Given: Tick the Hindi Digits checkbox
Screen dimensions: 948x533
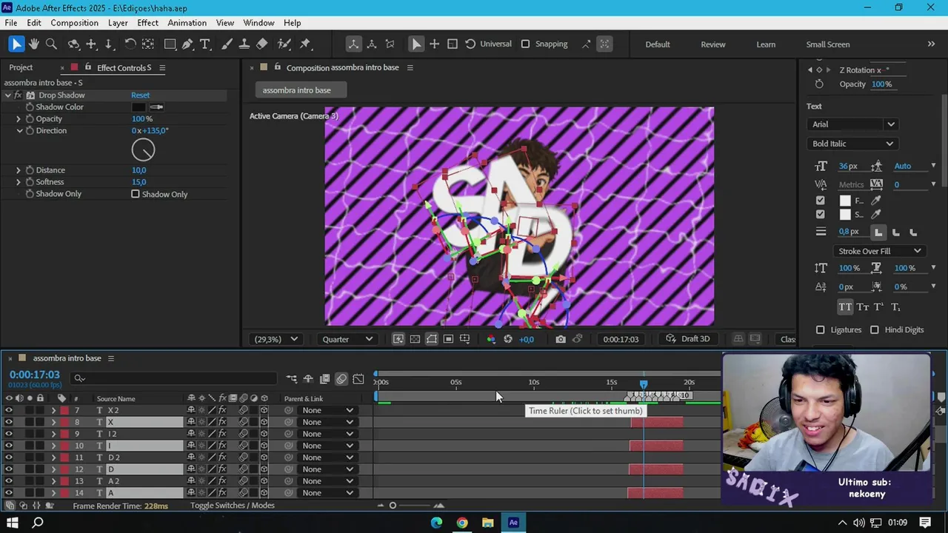Looking at the screenshot, I should click(x=875, y=329).
